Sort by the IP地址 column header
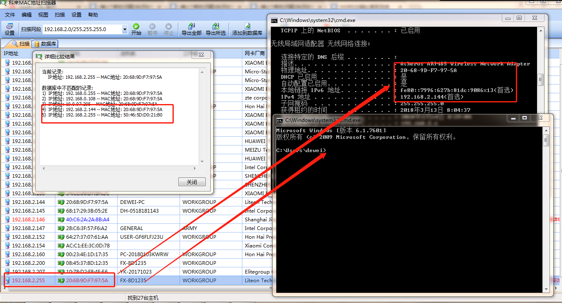 coord(28,53)
